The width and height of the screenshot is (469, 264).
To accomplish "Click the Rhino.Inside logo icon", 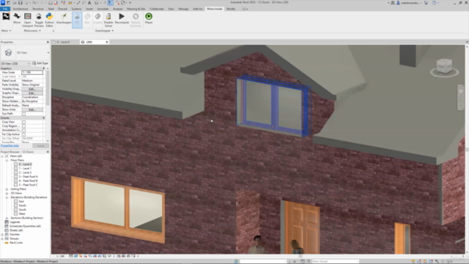I will pos(6,16).
